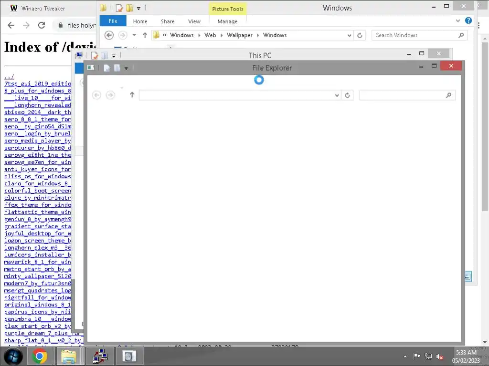489x366 pixels.
Task: Open the nightfall_for_windows link
Action: click(38, 297)
